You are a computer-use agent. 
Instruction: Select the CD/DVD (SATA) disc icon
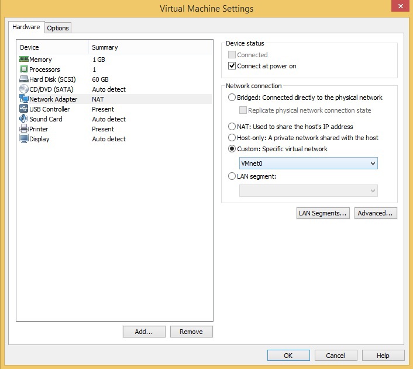24,89
